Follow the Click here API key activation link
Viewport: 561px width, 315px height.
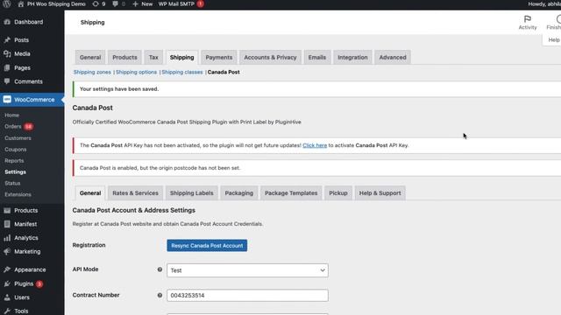pyautogui.click(x=315, y=145)
